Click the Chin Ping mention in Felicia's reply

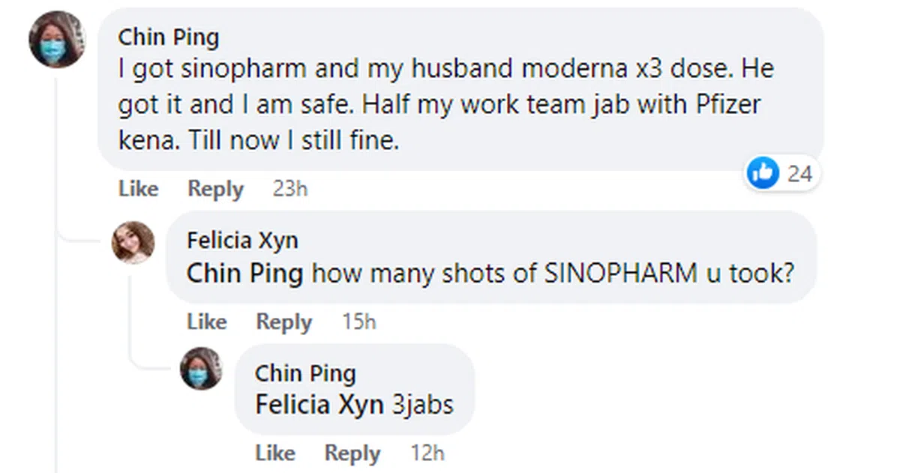point(244,273)
